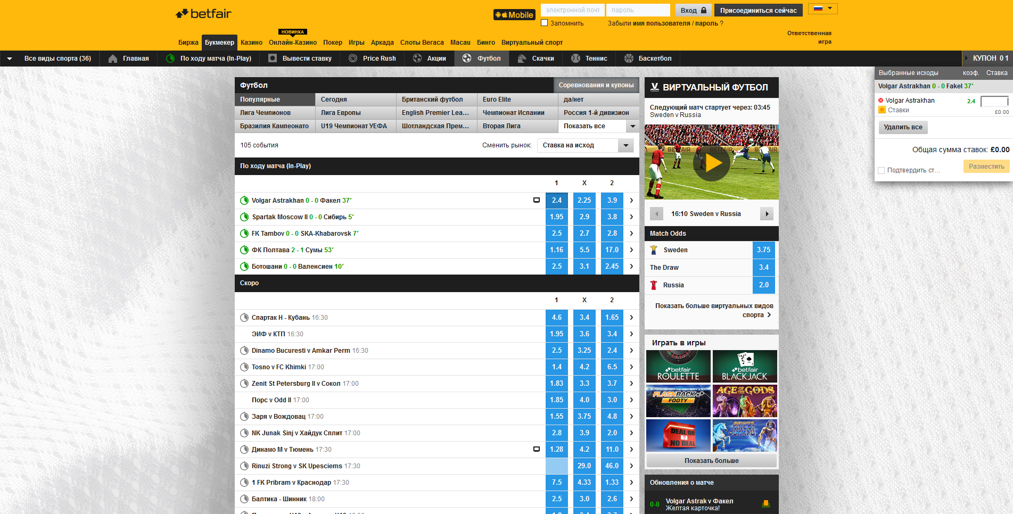This screenshot has height=514, width=1013.
Task: Open Соревнования и купоны tab
Action: (x=596, y=85)
